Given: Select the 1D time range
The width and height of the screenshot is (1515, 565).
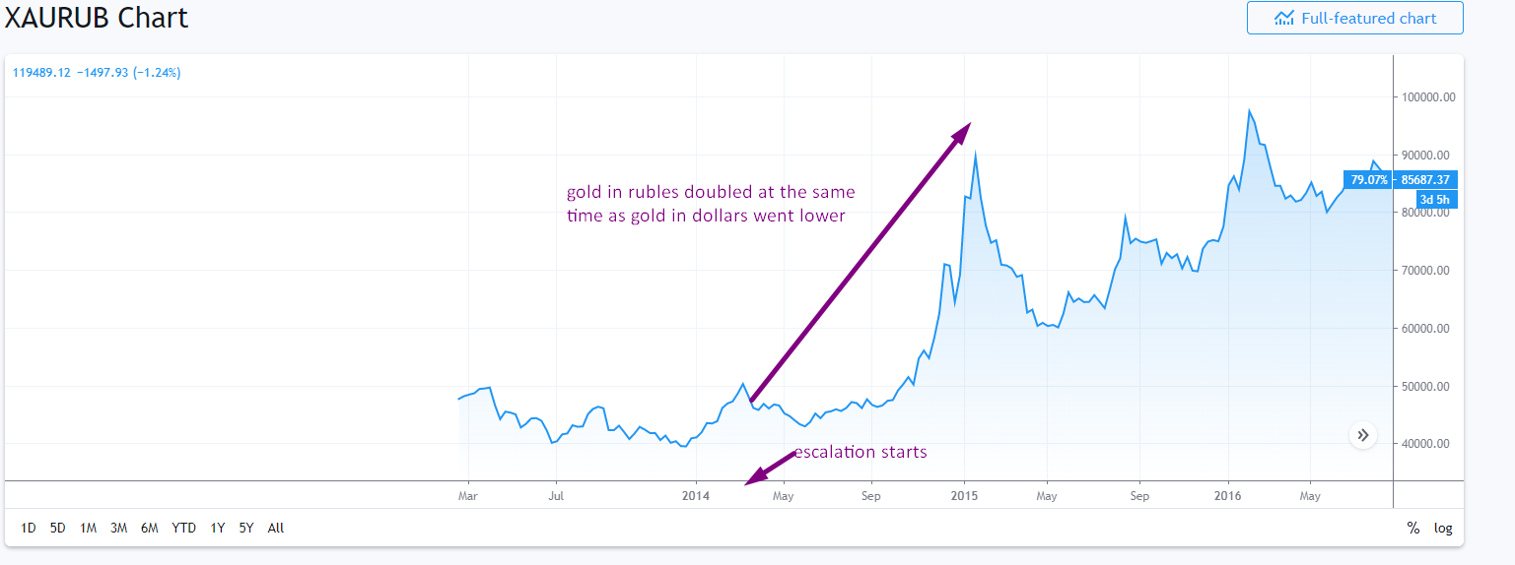Looking at the screenshot, I should pos(29,528).
